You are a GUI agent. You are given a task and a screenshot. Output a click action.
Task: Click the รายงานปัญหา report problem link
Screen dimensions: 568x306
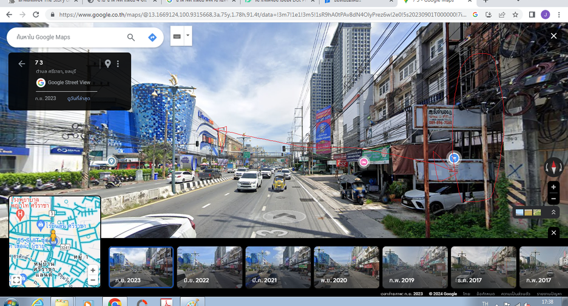point(549,294)
